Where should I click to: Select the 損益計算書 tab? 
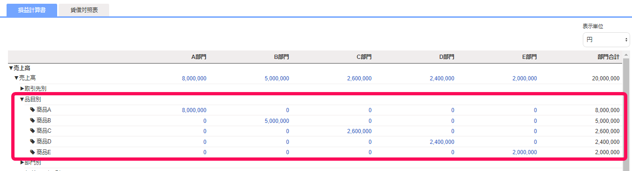tap(32, 10)
